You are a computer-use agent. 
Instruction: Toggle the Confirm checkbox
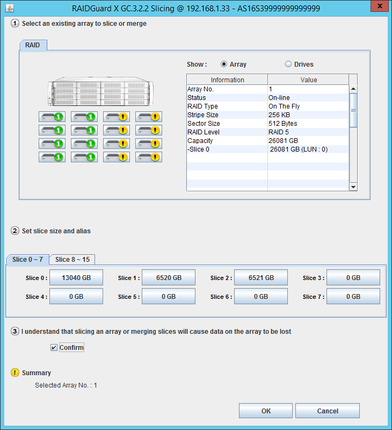tap(54, 347)
